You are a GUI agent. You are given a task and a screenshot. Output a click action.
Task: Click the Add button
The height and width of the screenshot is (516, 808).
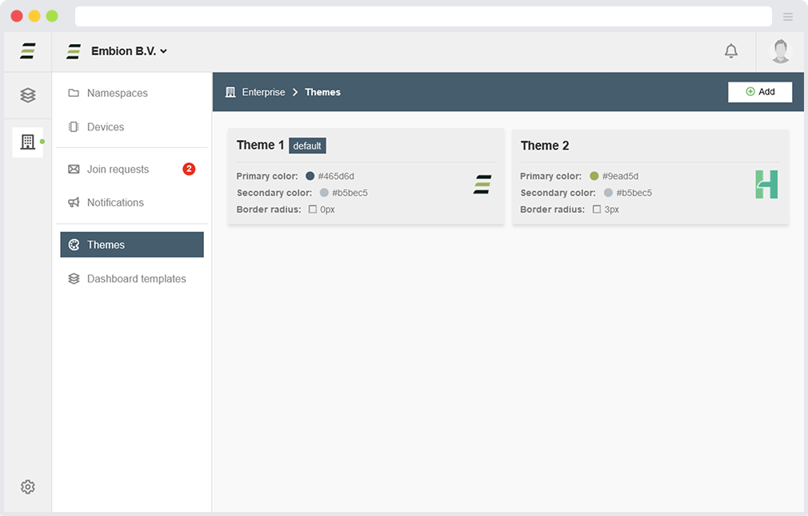(x=759, y=92)
